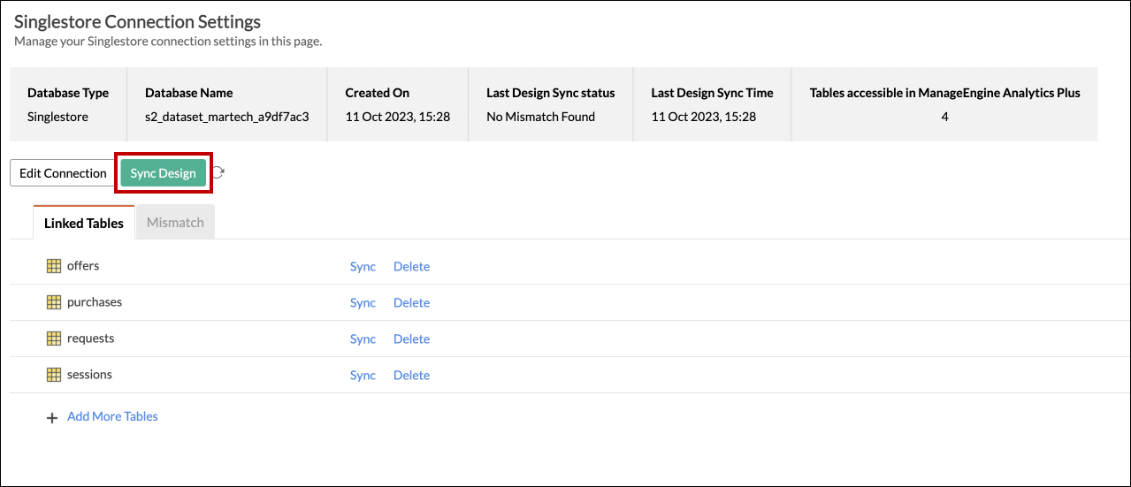Delete the requests table
The height and width of the screenshot is (487, 1131).
(411, 339)
